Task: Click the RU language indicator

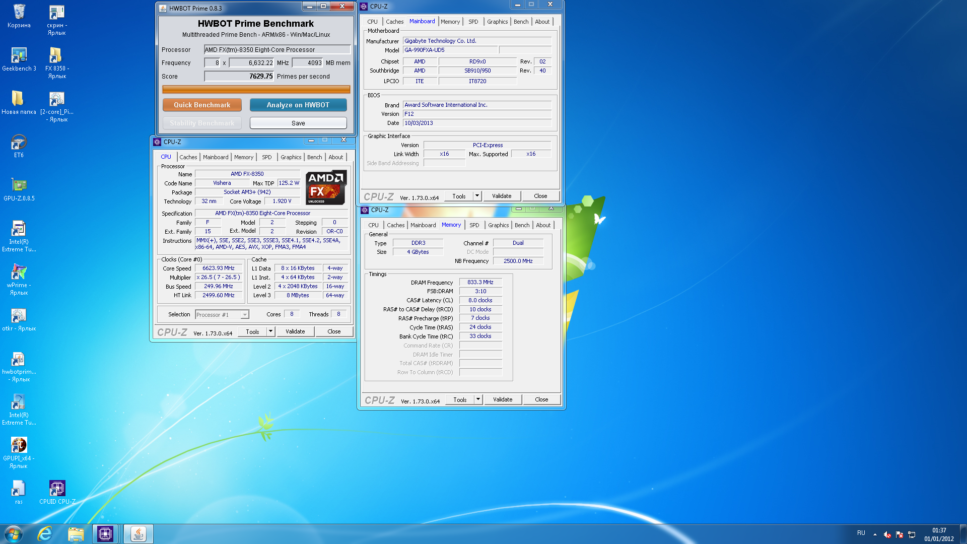Action: click(861, 533)
